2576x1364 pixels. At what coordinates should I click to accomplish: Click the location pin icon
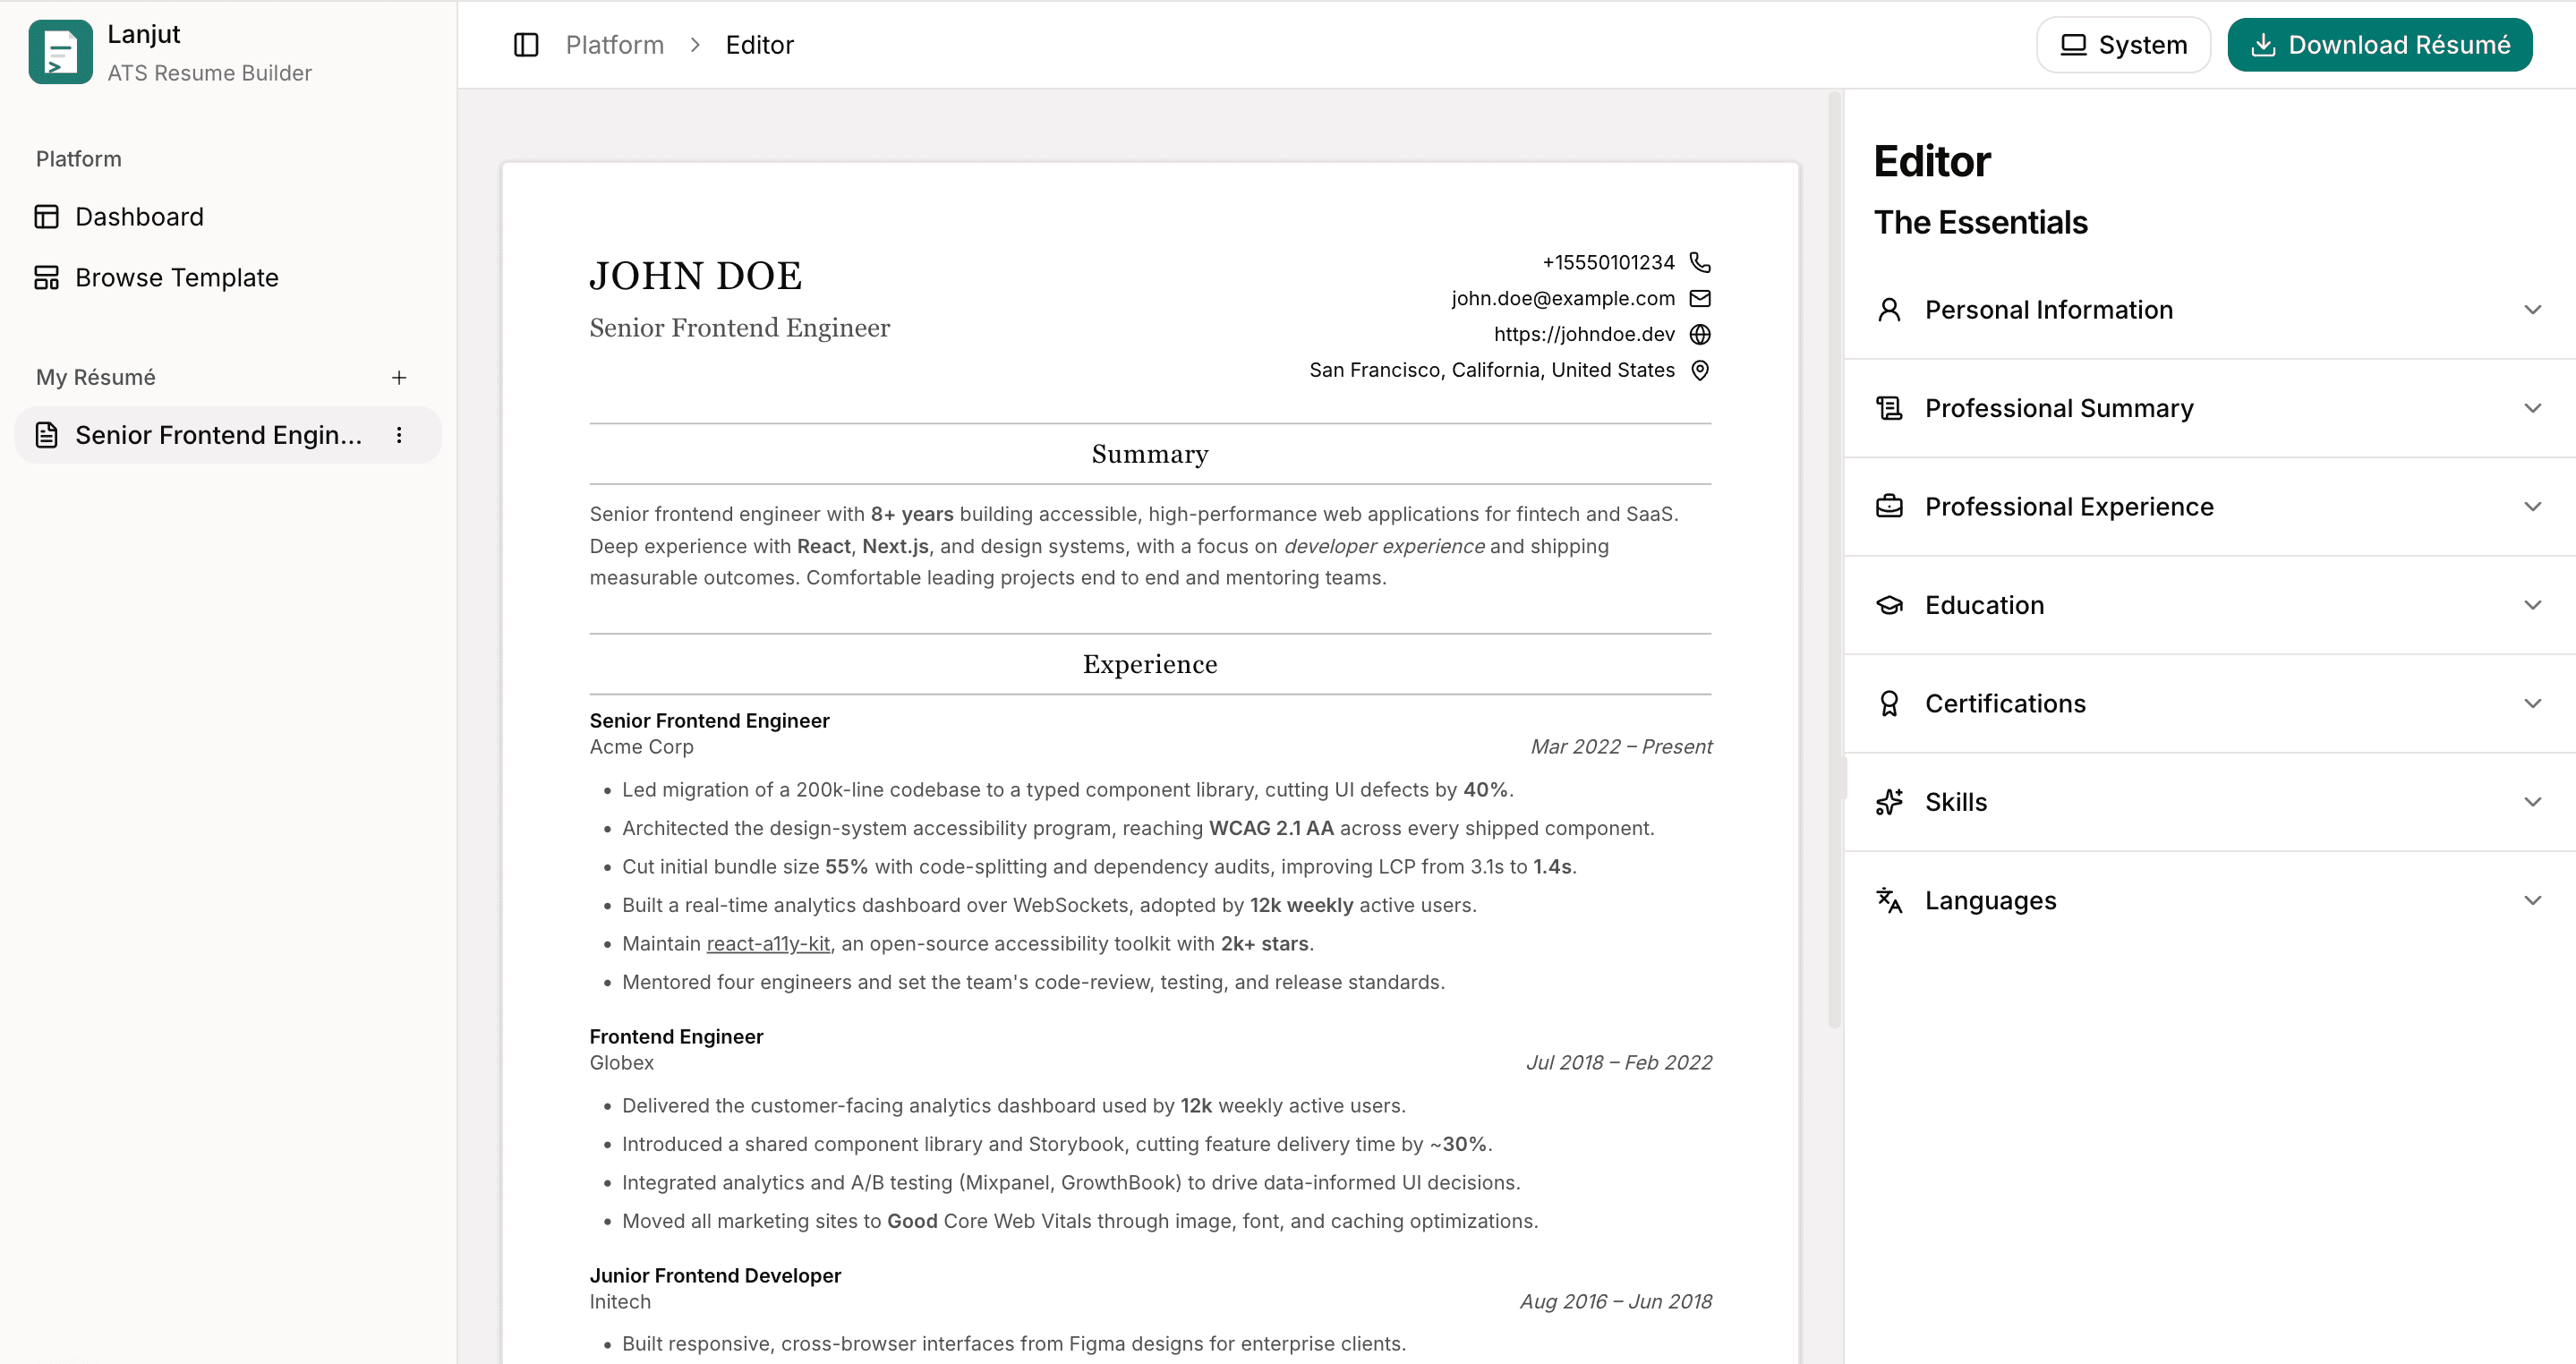coord(1699,370)
